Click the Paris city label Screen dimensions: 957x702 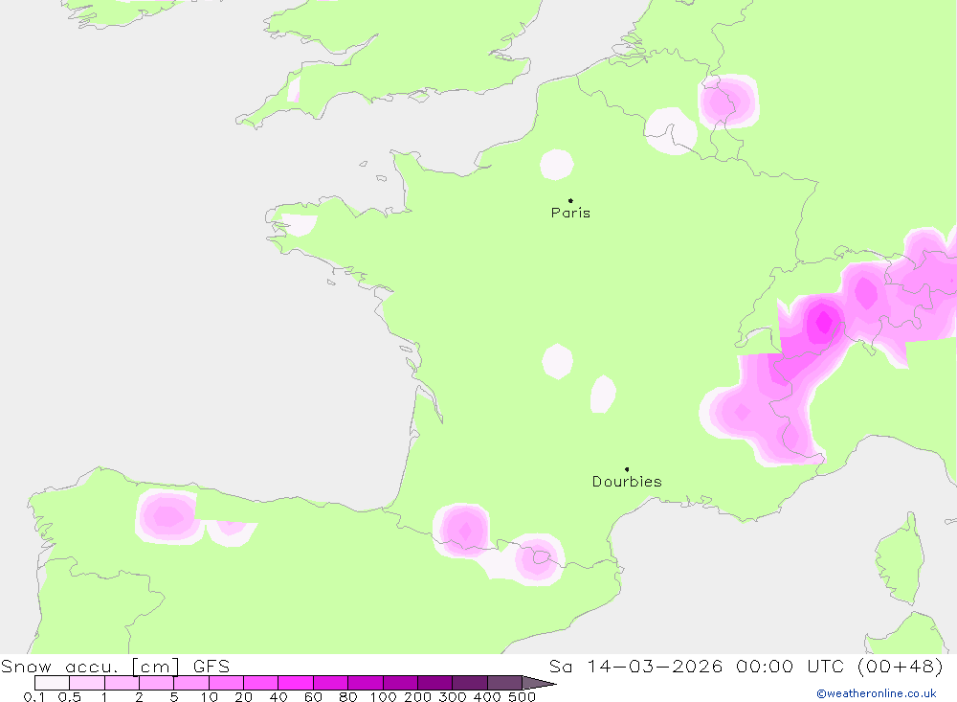click(570, 213)
